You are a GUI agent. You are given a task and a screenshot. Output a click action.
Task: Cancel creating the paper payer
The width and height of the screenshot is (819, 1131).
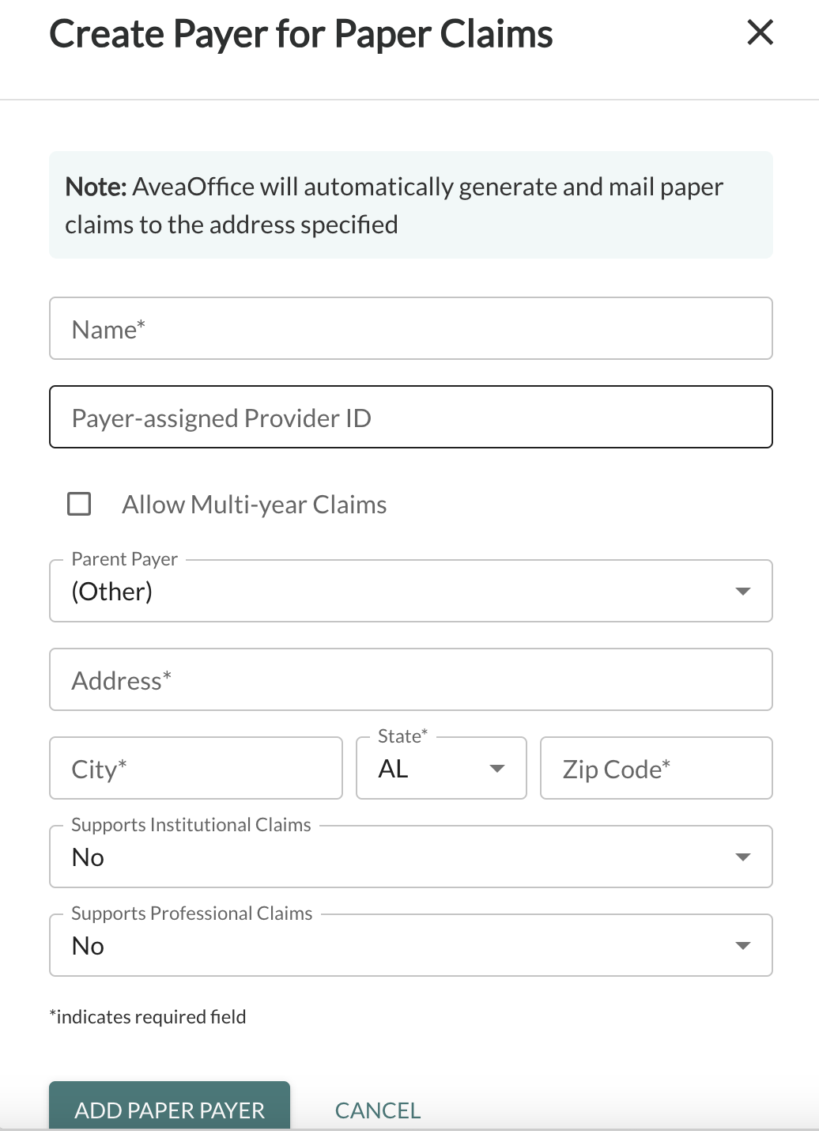point(377,1110)
